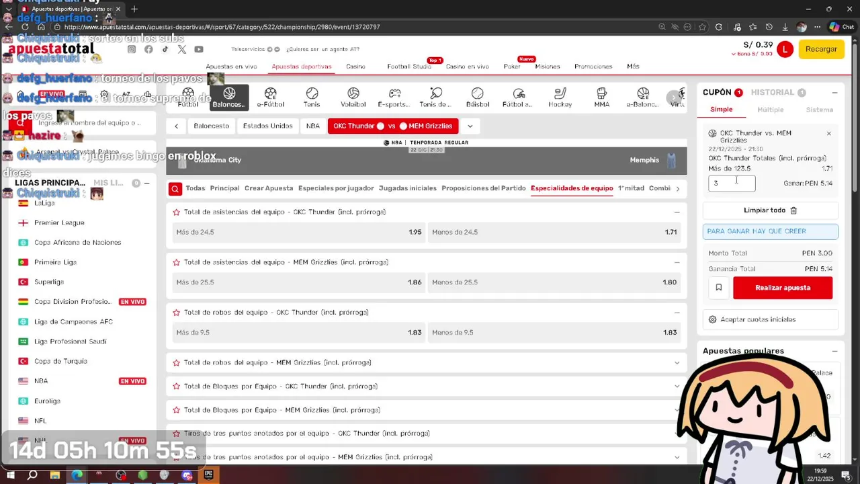Open Premier League in league list
This screenshot has width=860, height=484.
[59, 223]
